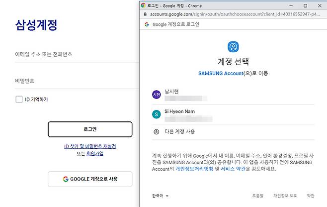Click the accounts.google.com URL bar
This screenshot has height=207, width=327.
coord(235,14)
